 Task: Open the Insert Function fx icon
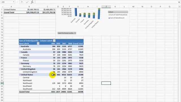tap(32, 2)
